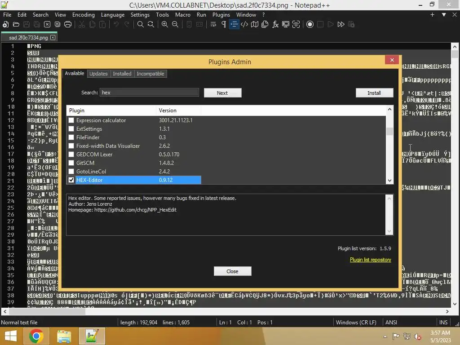The image size is (460, 345).
Task: Zoom in with the toolbar plus magnifier
Action: (x=164, y=24)
